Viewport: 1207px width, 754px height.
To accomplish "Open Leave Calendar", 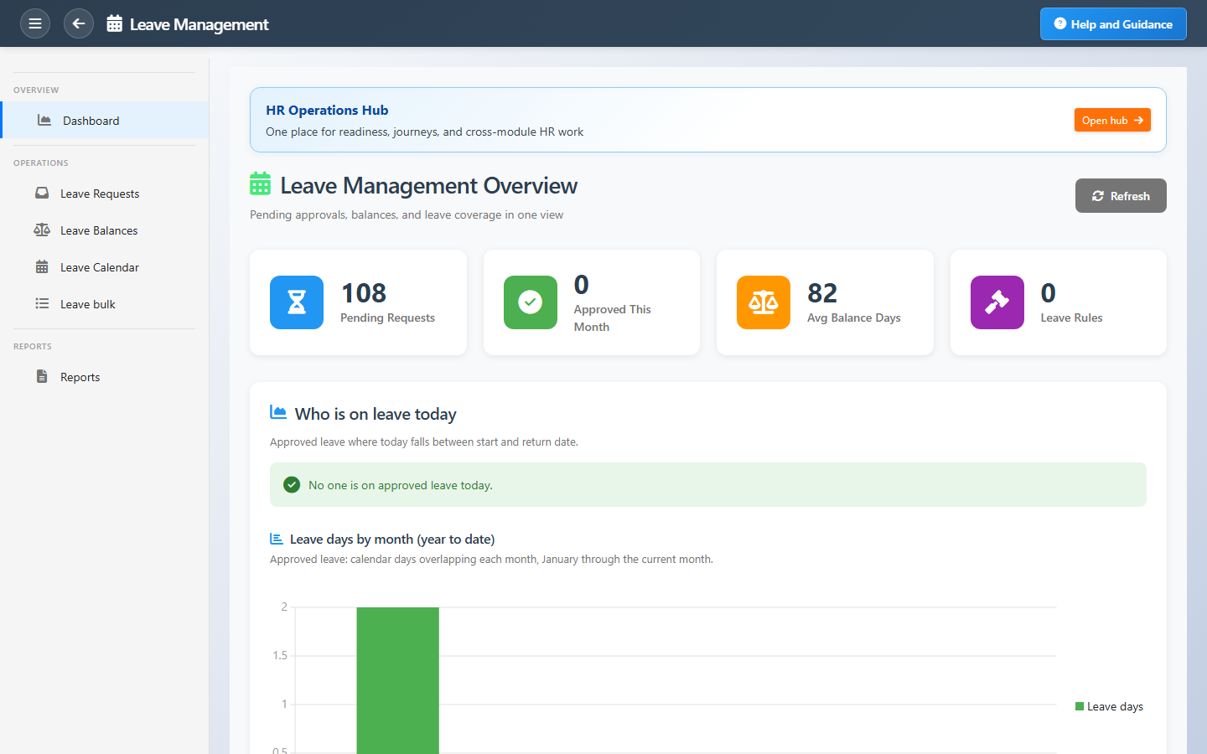I will [x=105, y=267].
